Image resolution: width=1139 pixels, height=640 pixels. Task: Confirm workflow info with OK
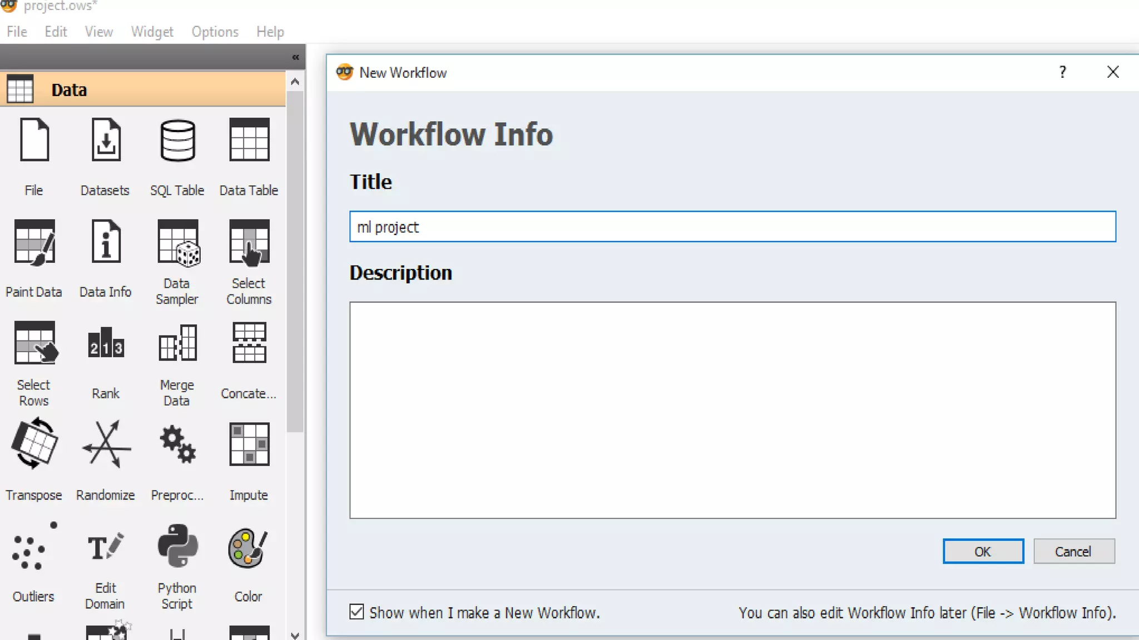click(983, 551)
